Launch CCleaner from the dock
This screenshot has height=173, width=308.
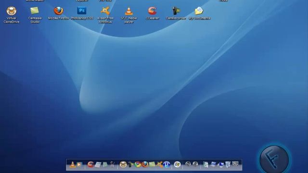(90, 164)
